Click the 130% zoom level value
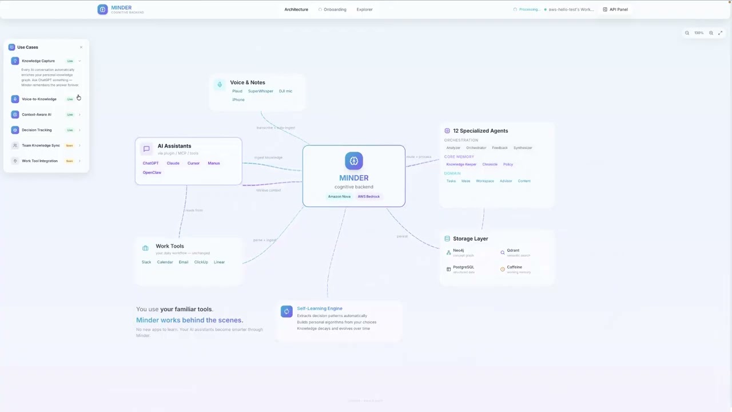 pyautogui.click(x=699, y=33)
